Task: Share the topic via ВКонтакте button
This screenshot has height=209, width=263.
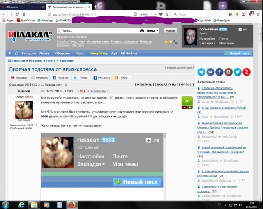Action: point(102,78)
